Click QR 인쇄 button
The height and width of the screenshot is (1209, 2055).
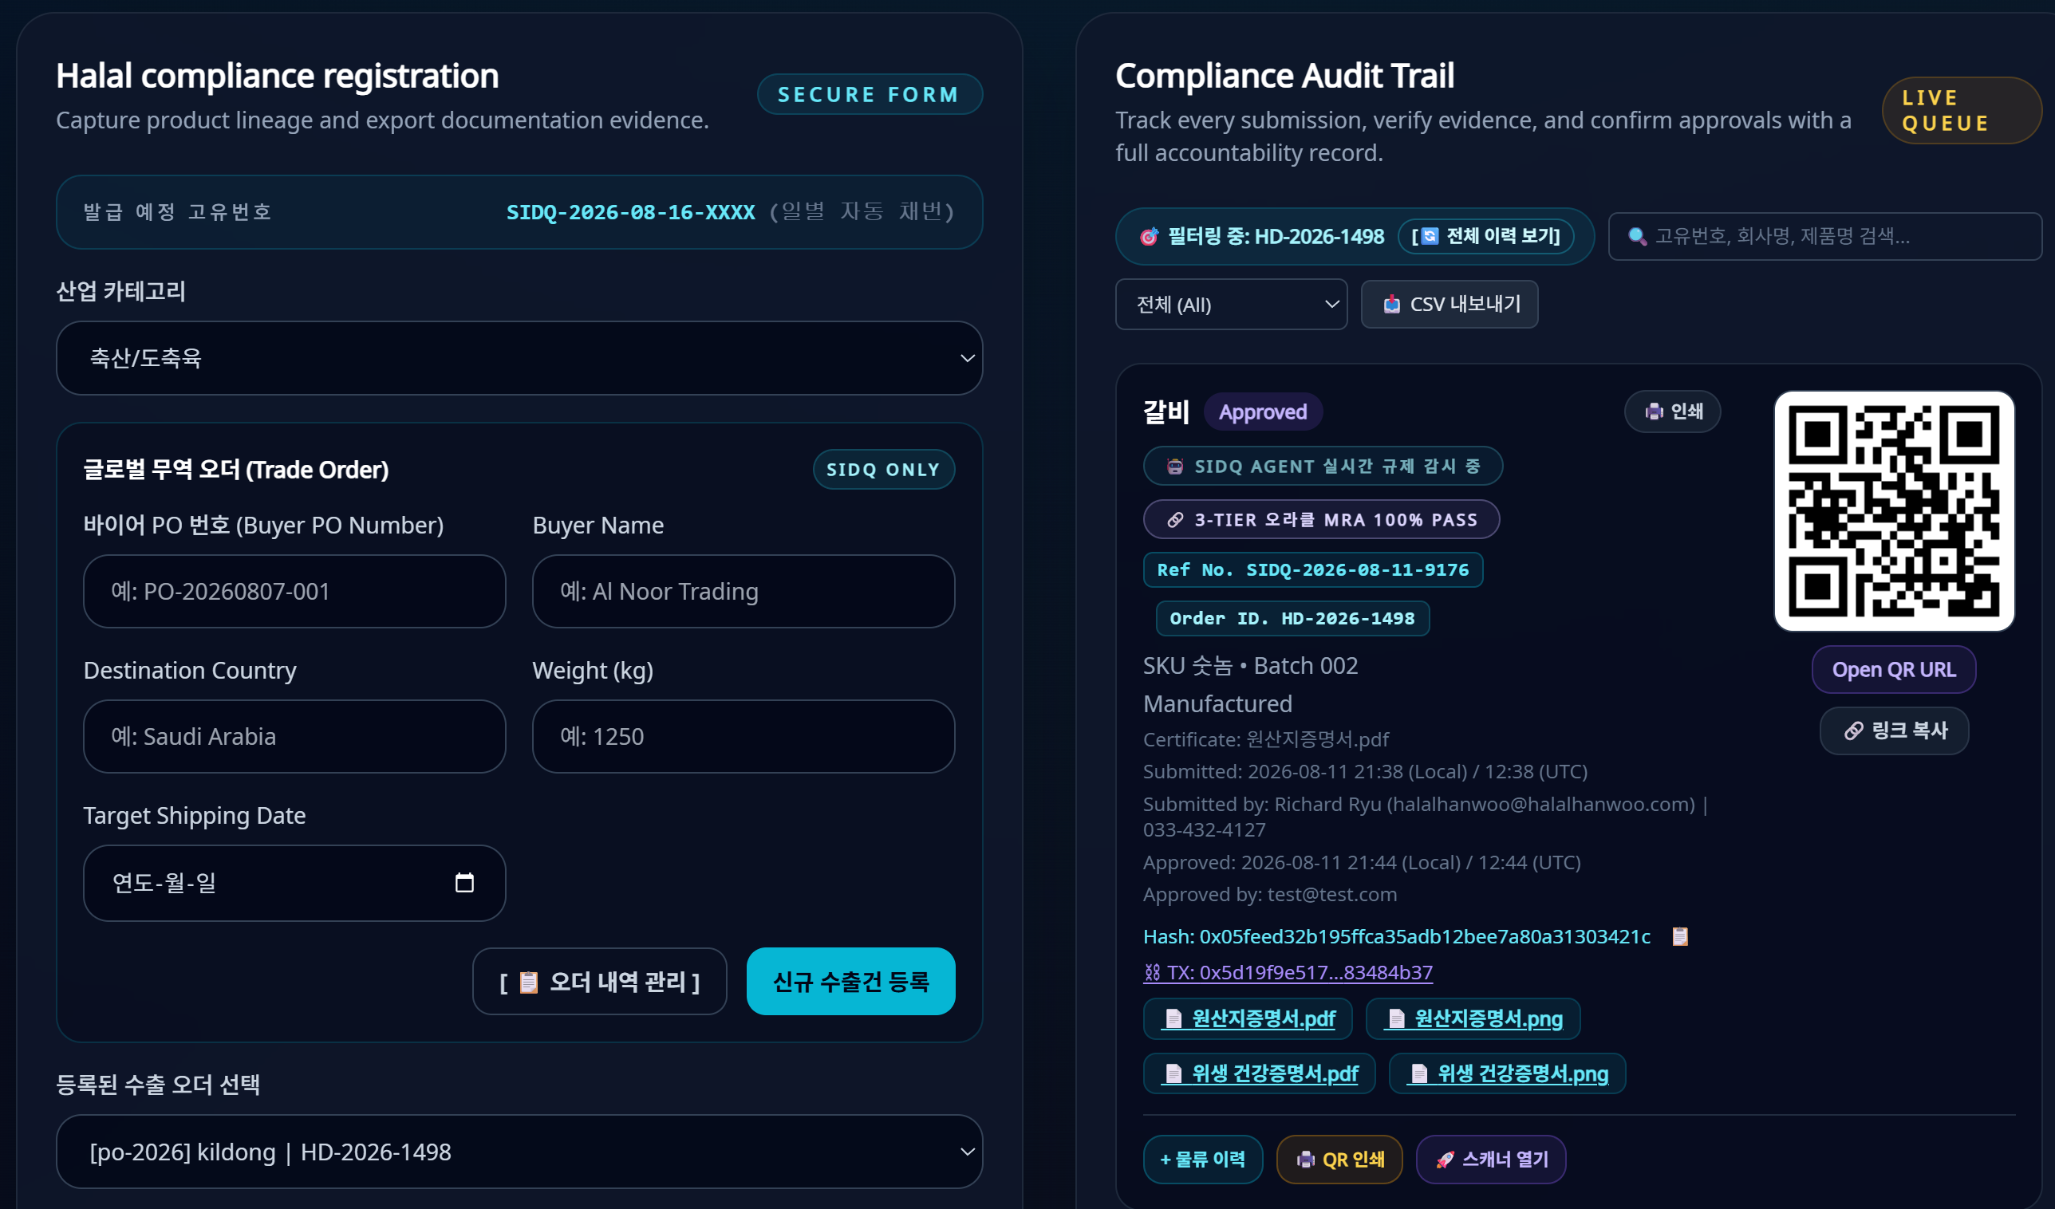point(1339,1160)
